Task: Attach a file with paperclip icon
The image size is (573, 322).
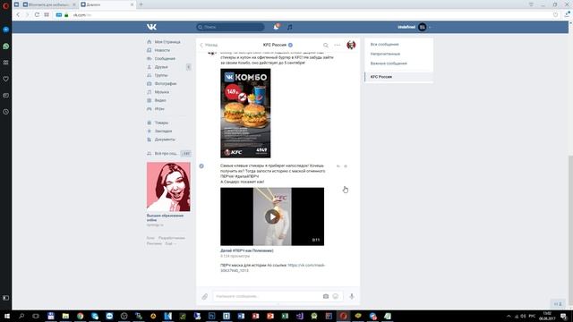Action: pyautogui.click(x=205, y=296)
